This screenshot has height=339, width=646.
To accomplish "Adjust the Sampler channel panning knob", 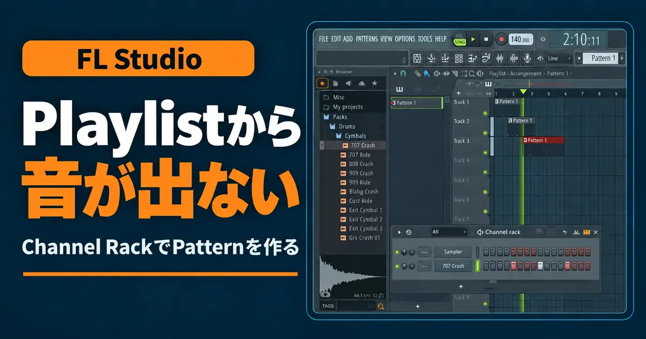I will (405, 252).
